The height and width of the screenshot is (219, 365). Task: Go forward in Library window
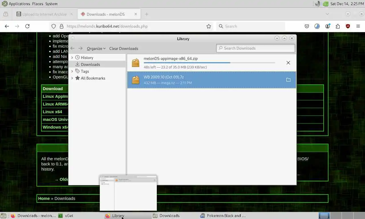click(80, 48)
